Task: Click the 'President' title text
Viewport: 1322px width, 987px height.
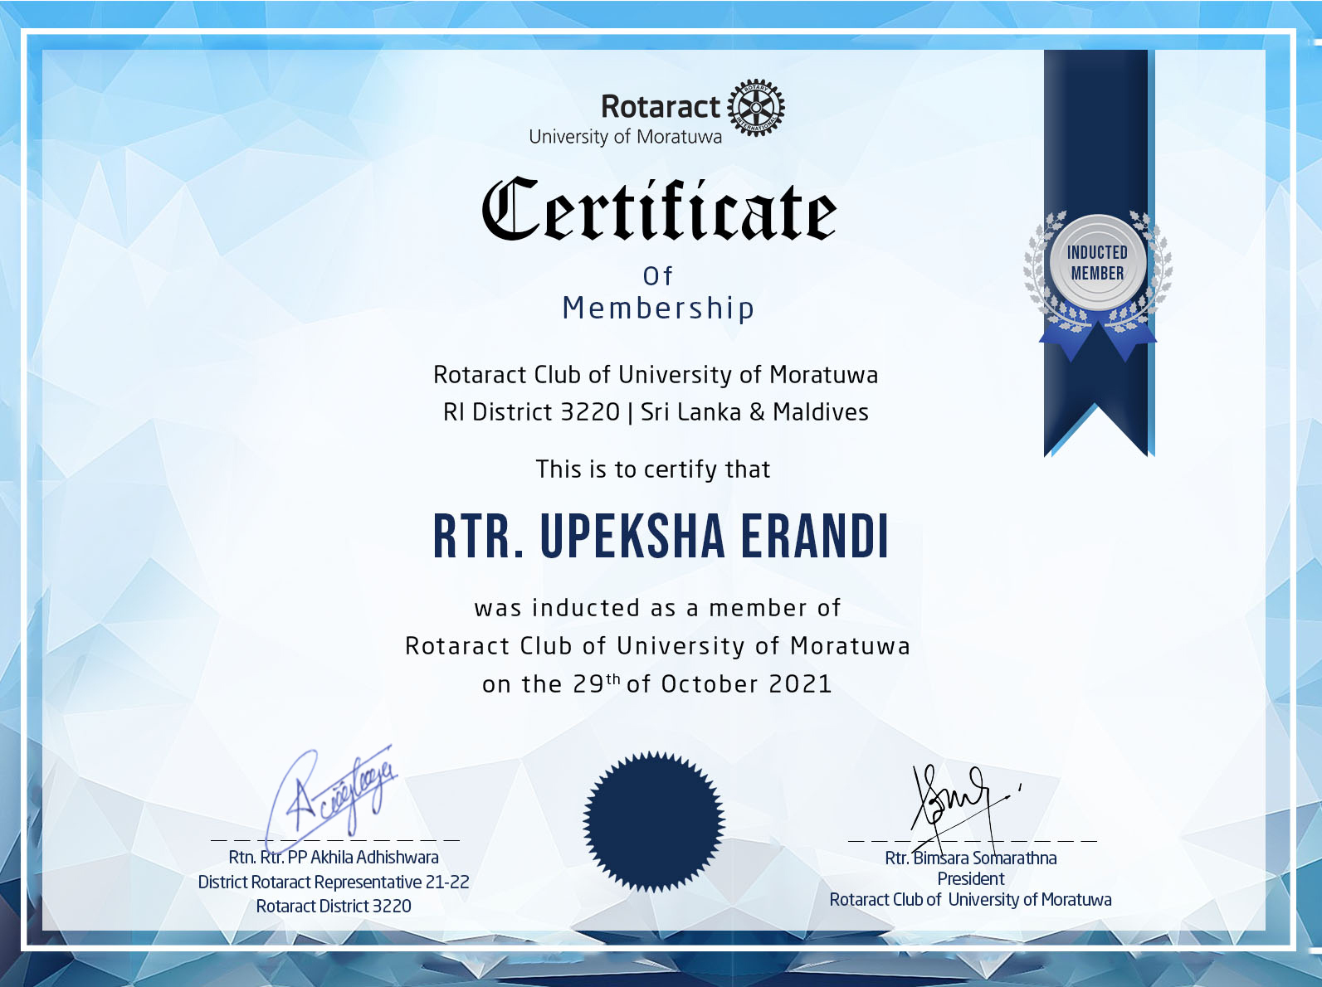Action: pyautogui.click(x=971, y=879)
